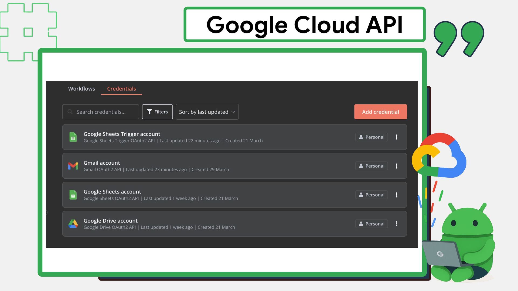
Task: Click Personal badge on Google Sheets account row
Action: [x=372, y=195]
